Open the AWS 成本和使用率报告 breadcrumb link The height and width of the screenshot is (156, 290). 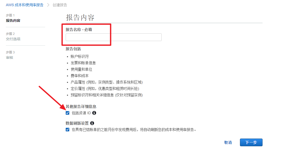coord(25,5)
